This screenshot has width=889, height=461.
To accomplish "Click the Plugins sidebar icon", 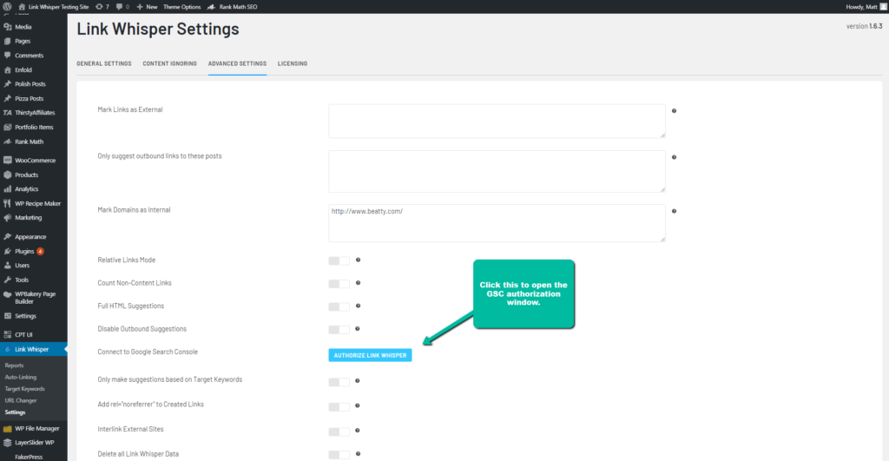I will pos(7,251).
